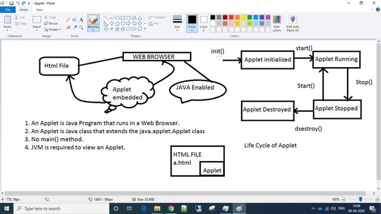Click the Resize button

[51, 24]
